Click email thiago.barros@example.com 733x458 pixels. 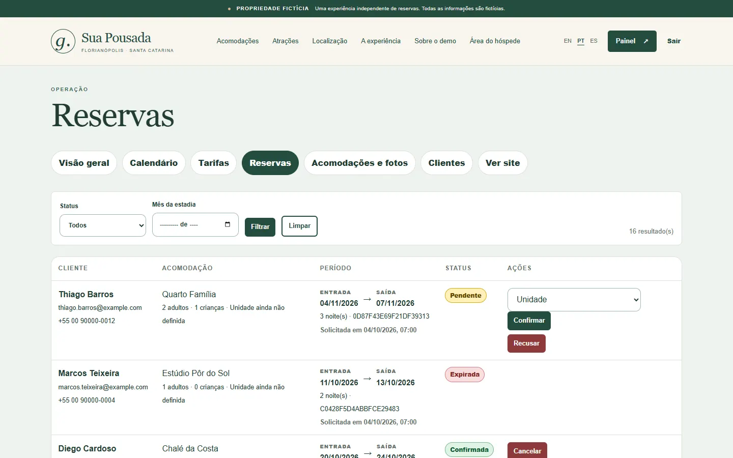click(100, 308)
